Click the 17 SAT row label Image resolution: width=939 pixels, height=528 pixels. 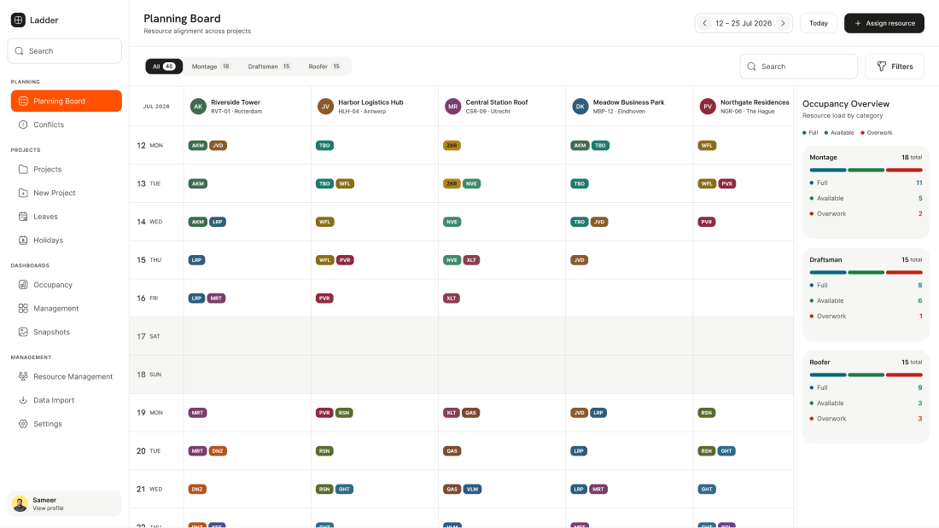(149, 336)
